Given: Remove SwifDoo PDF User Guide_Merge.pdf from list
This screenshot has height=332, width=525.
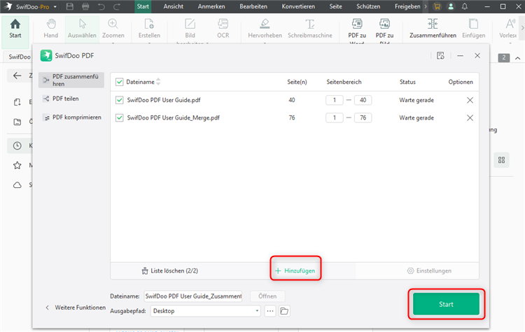Looking at the screenshot, I should pos(470,117).
